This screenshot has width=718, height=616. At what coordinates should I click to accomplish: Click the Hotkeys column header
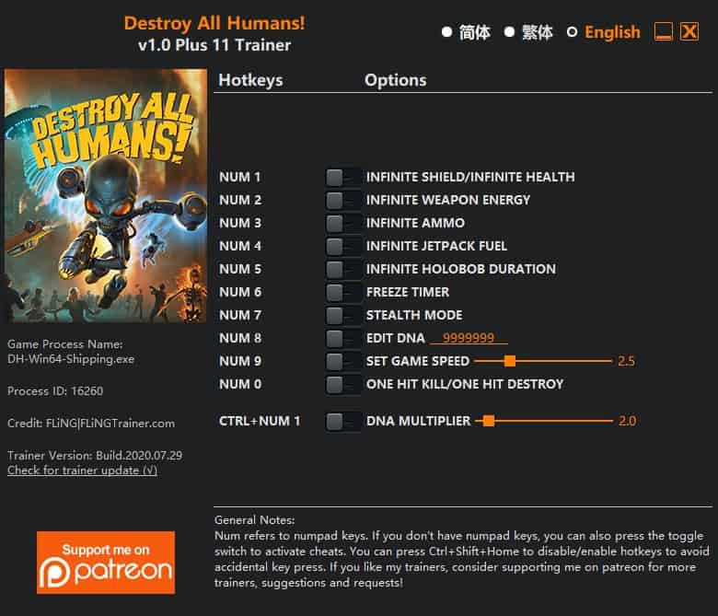coord(250,80)
